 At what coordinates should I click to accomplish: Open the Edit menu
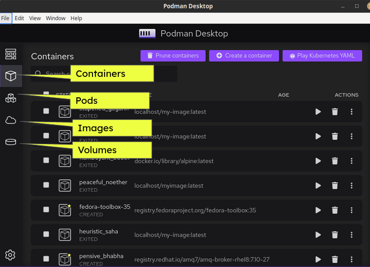tap(19, 18)
